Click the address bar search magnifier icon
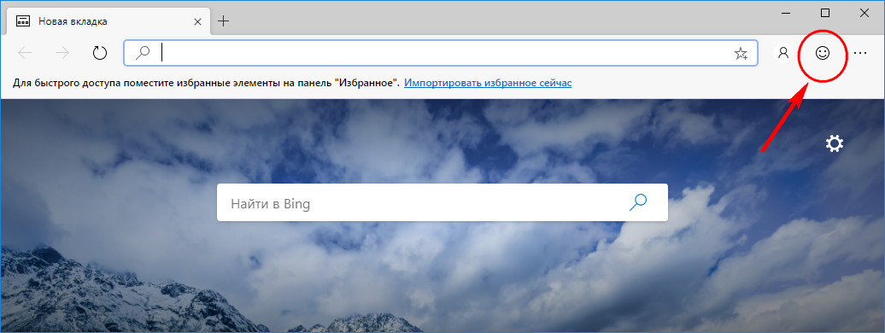This screenshot has height=333, width=885. pyautogui.click(x=143, y=52)
